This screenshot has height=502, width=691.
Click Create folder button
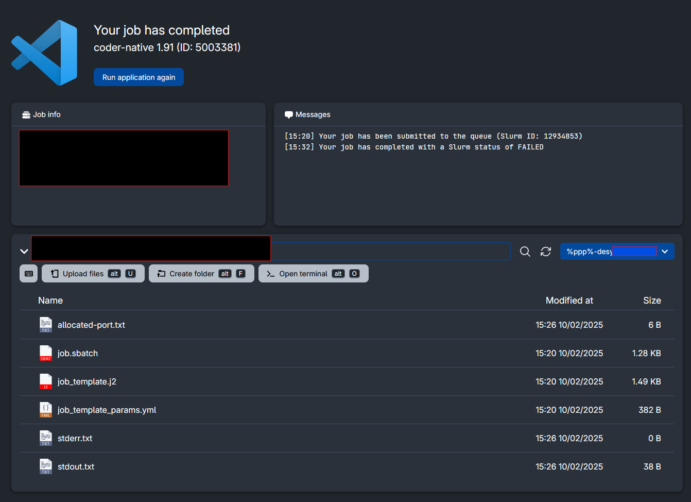tap(201, 274)
